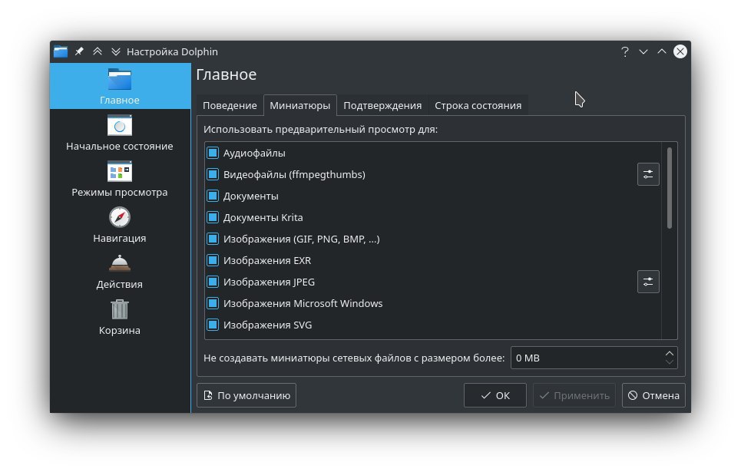
Task: Open the Режимы просмотра settings page
Action: click(x=120, y=179)
